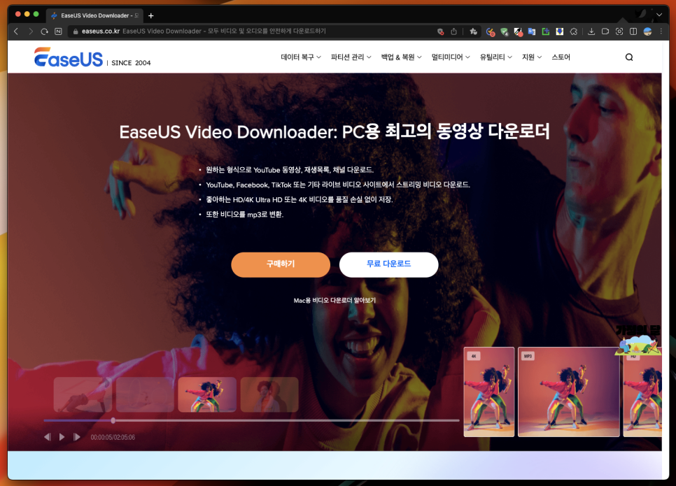Viewport: 676px width, 486px height.
Task: Click the orange 구매하기 button
Action: [x=281, y=264]
